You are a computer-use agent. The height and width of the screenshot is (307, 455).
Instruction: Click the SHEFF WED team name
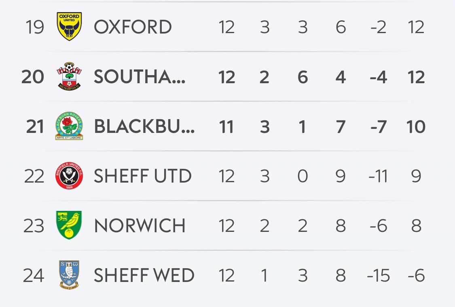point(144,275)
